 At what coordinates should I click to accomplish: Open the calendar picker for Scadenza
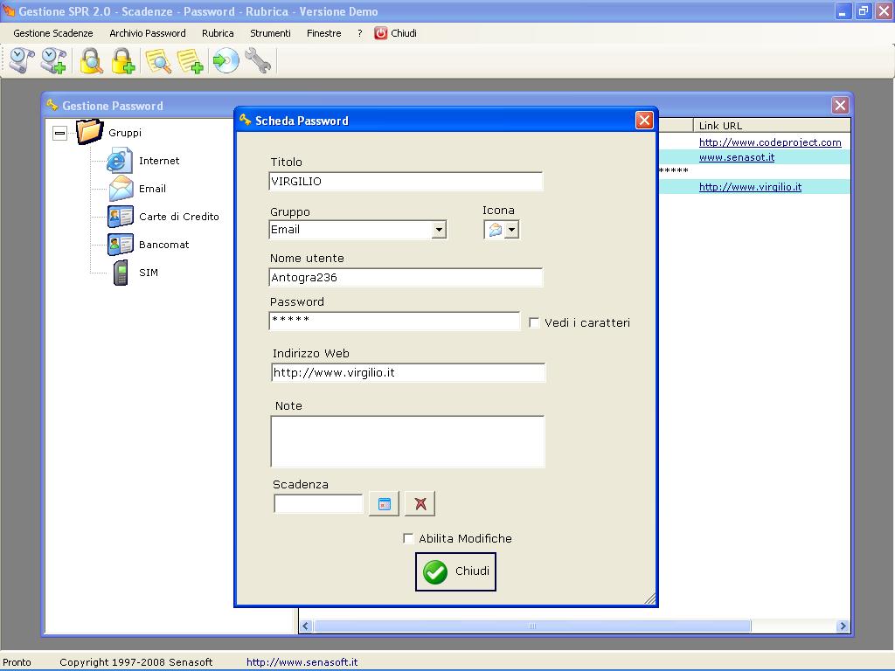tap(385, 504)
